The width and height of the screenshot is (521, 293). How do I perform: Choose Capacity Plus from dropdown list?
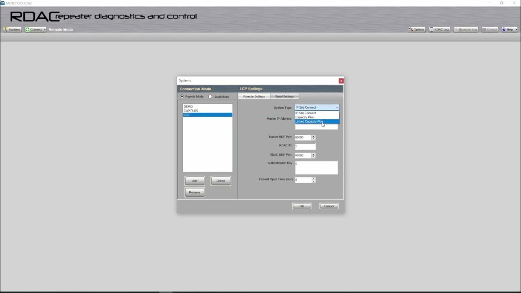[x=317, y=117]
